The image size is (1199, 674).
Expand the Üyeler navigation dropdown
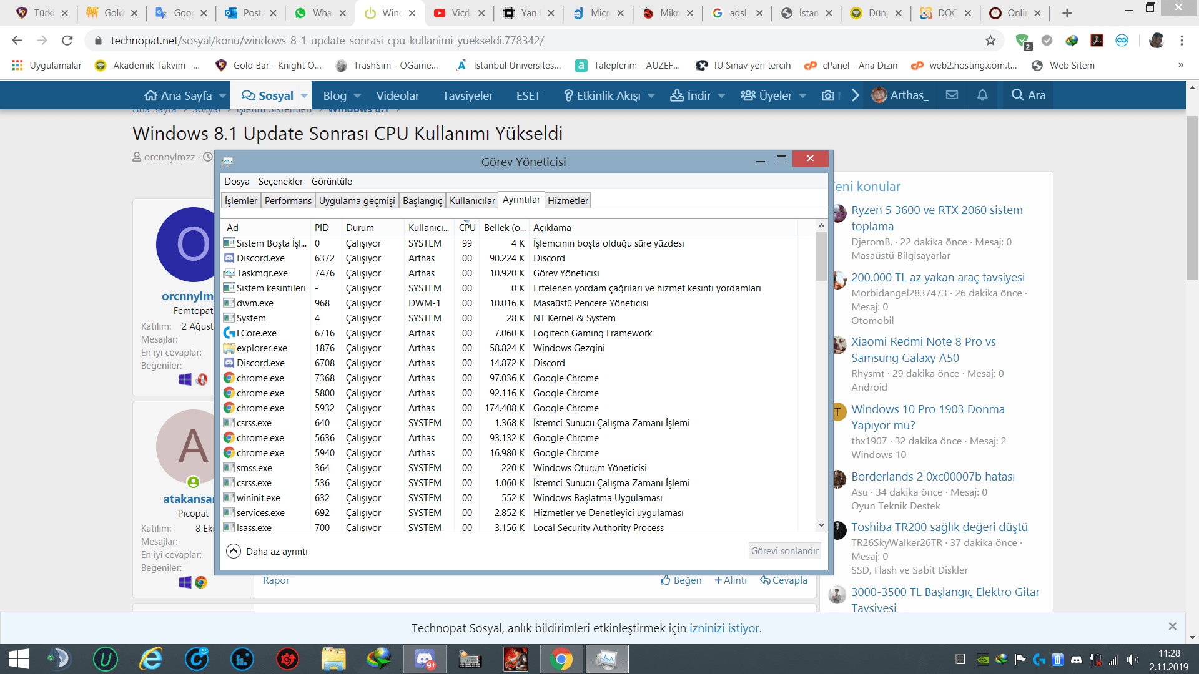pyautogui.click(x=802, y=95)
